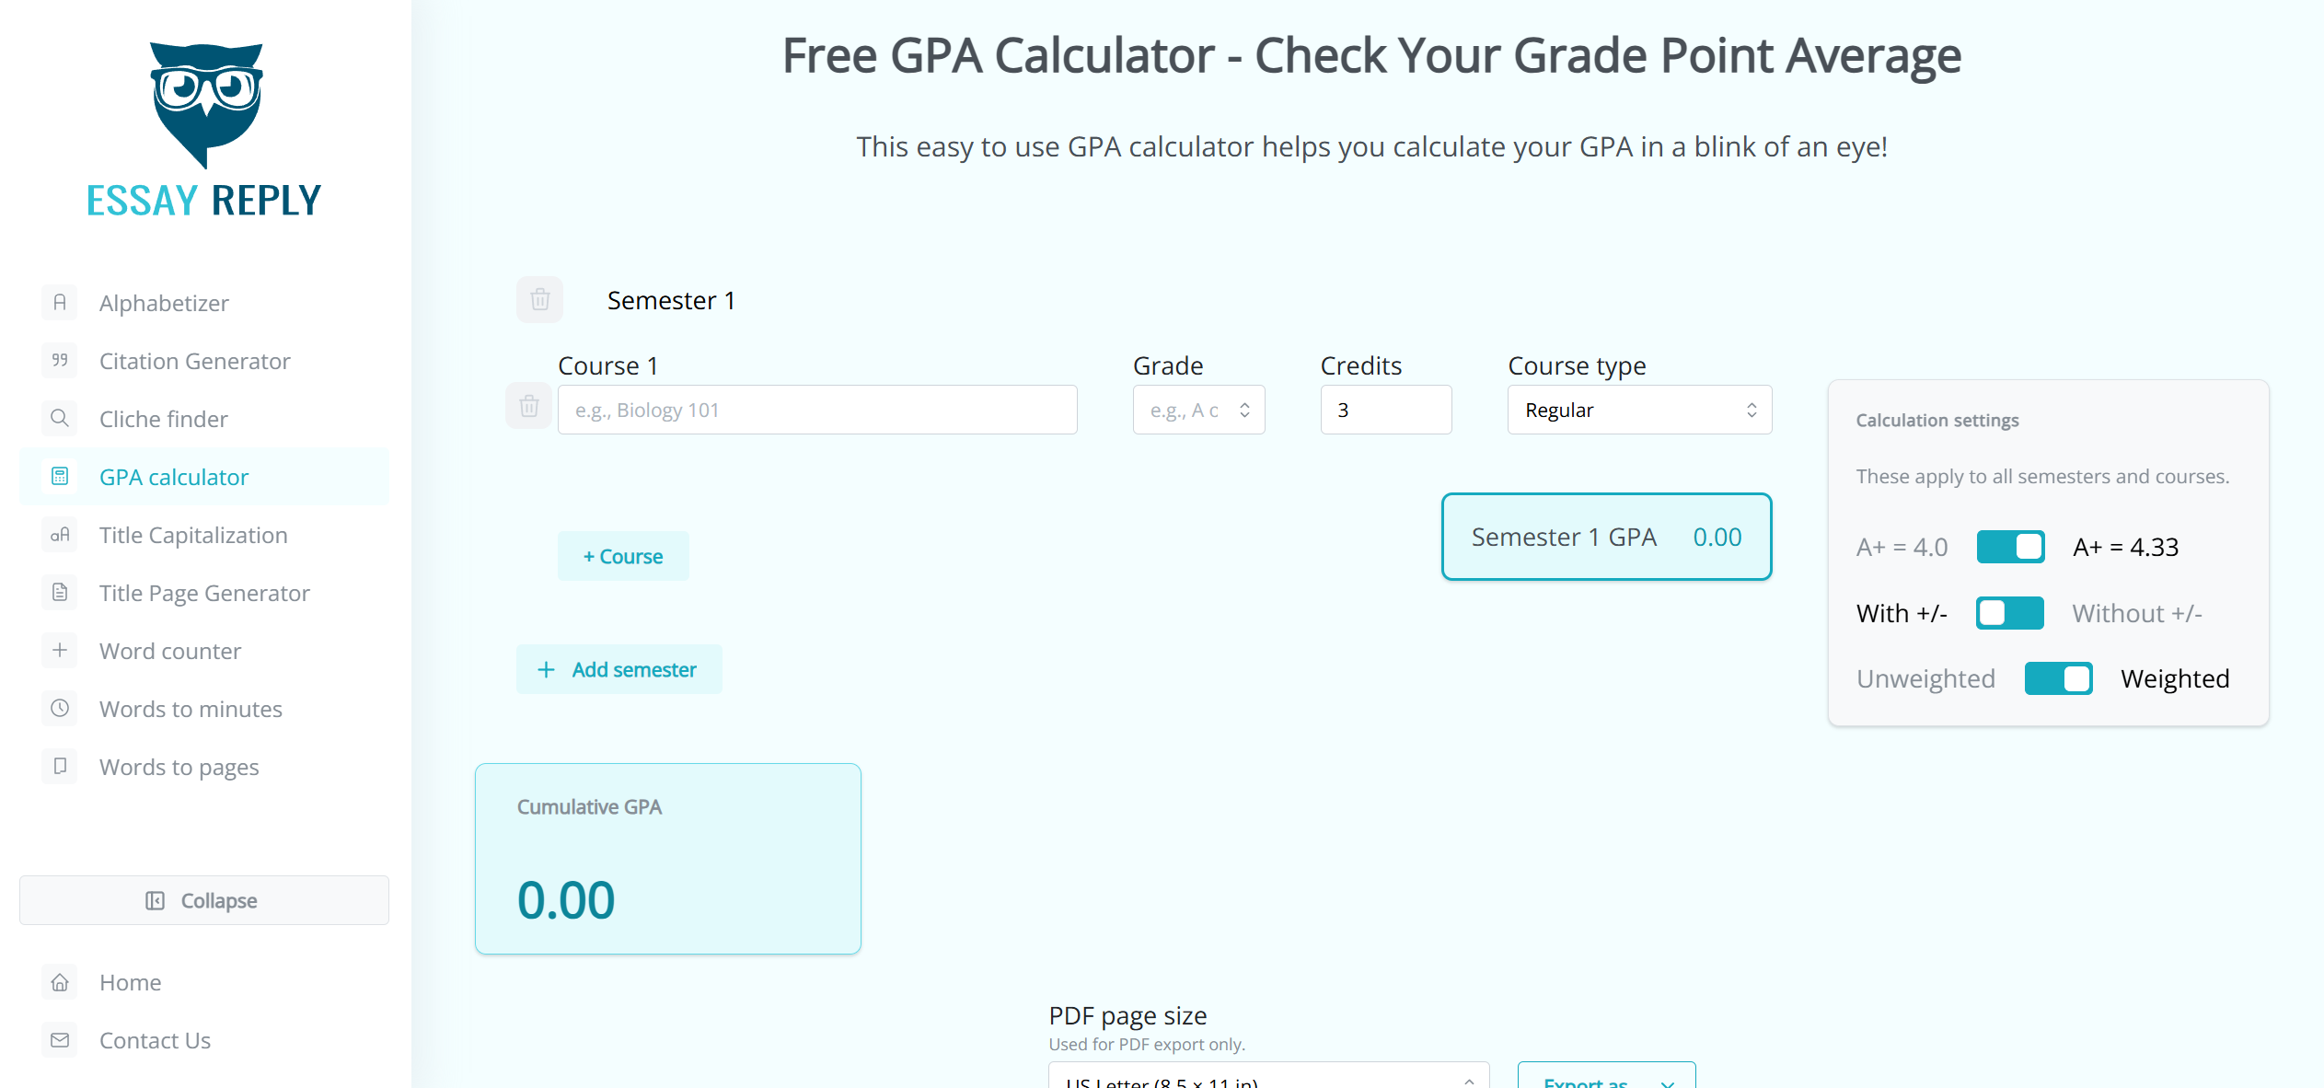Collapse the sidebar with Collapse button

(x=204, y=900)
